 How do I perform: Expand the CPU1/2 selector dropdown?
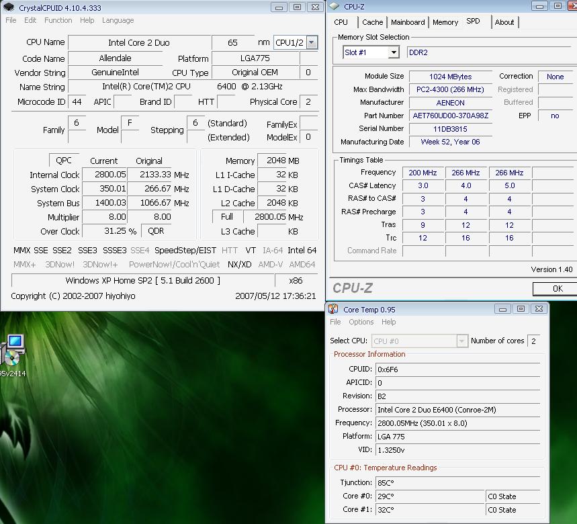[x=312, y=43]
